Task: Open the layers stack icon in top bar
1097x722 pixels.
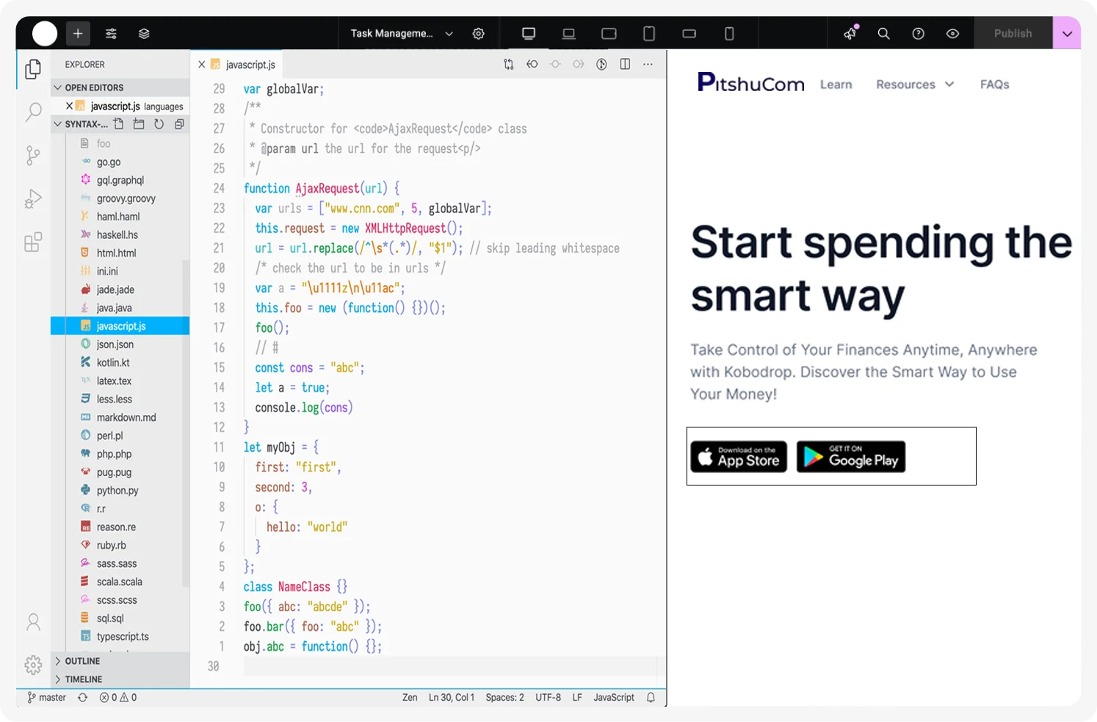Action: point(144,33)
